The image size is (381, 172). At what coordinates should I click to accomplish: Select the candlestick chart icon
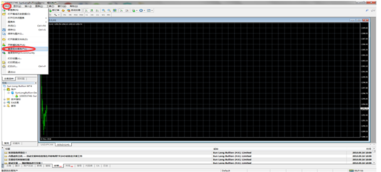tap(92, 10)
